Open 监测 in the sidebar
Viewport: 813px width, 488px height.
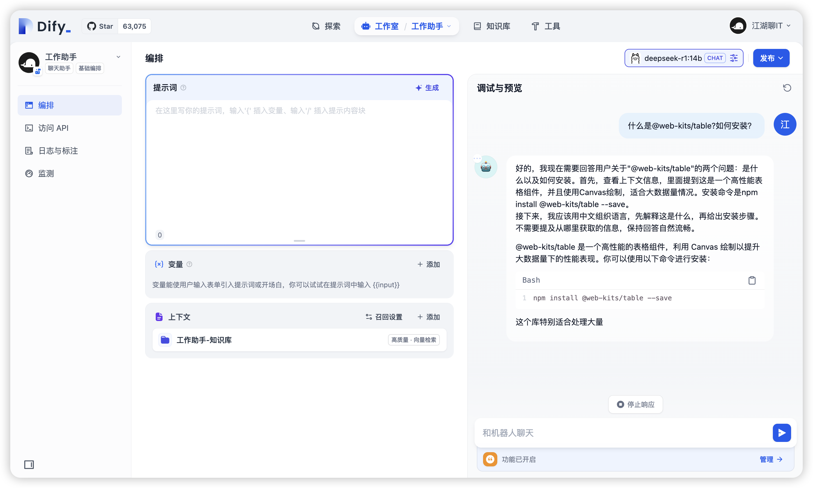tap(69, 173)
